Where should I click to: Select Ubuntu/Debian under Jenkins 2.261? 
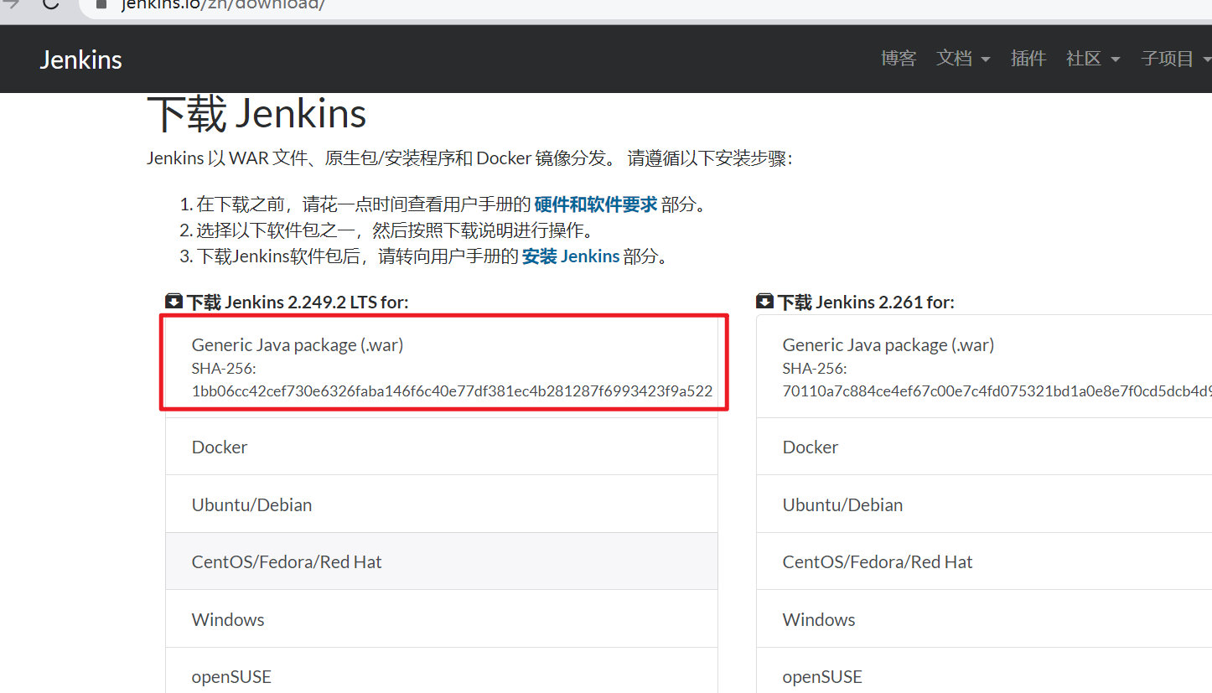coord(984,504)
